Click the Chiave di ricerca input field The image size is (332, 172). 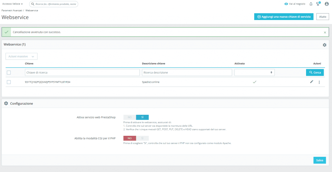[82, 72]
